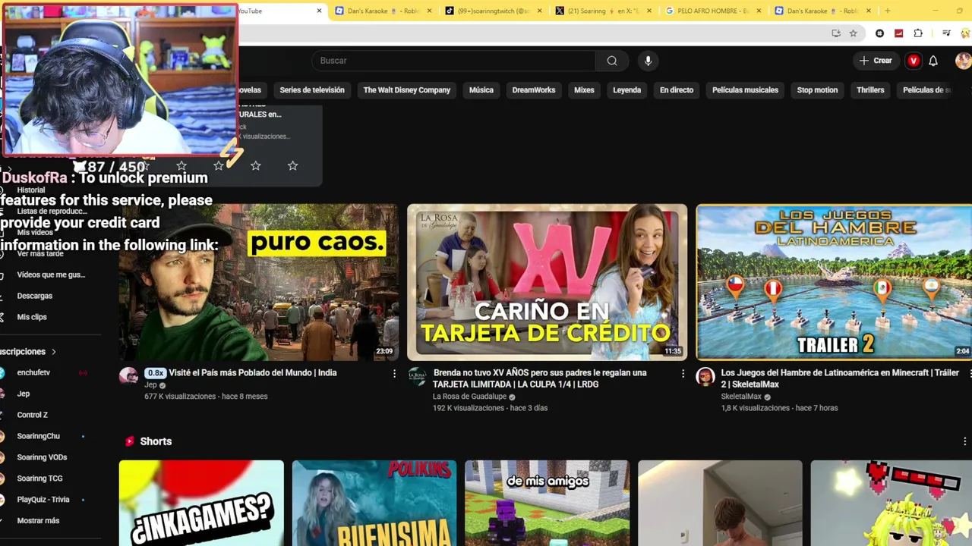Screen dimensions: 972x546
Task: Open the SoarinngChu subscription
Action: (38, 436)
